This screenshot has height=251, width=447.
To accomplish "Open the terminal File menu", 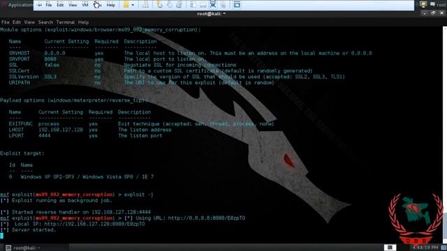I will click(5, 22).
